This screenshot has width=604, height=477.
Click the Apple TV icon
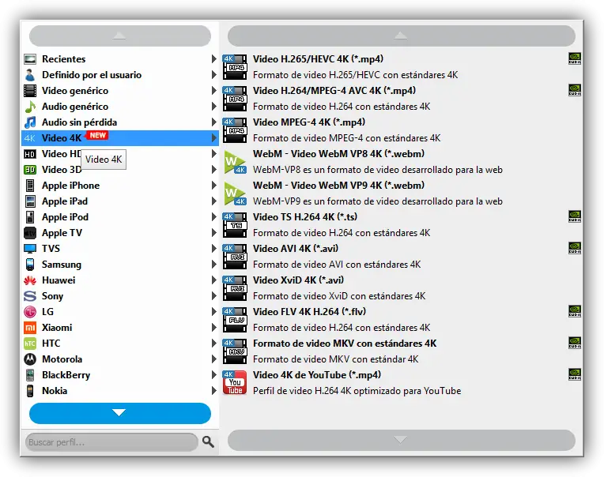tap(30, 233)
